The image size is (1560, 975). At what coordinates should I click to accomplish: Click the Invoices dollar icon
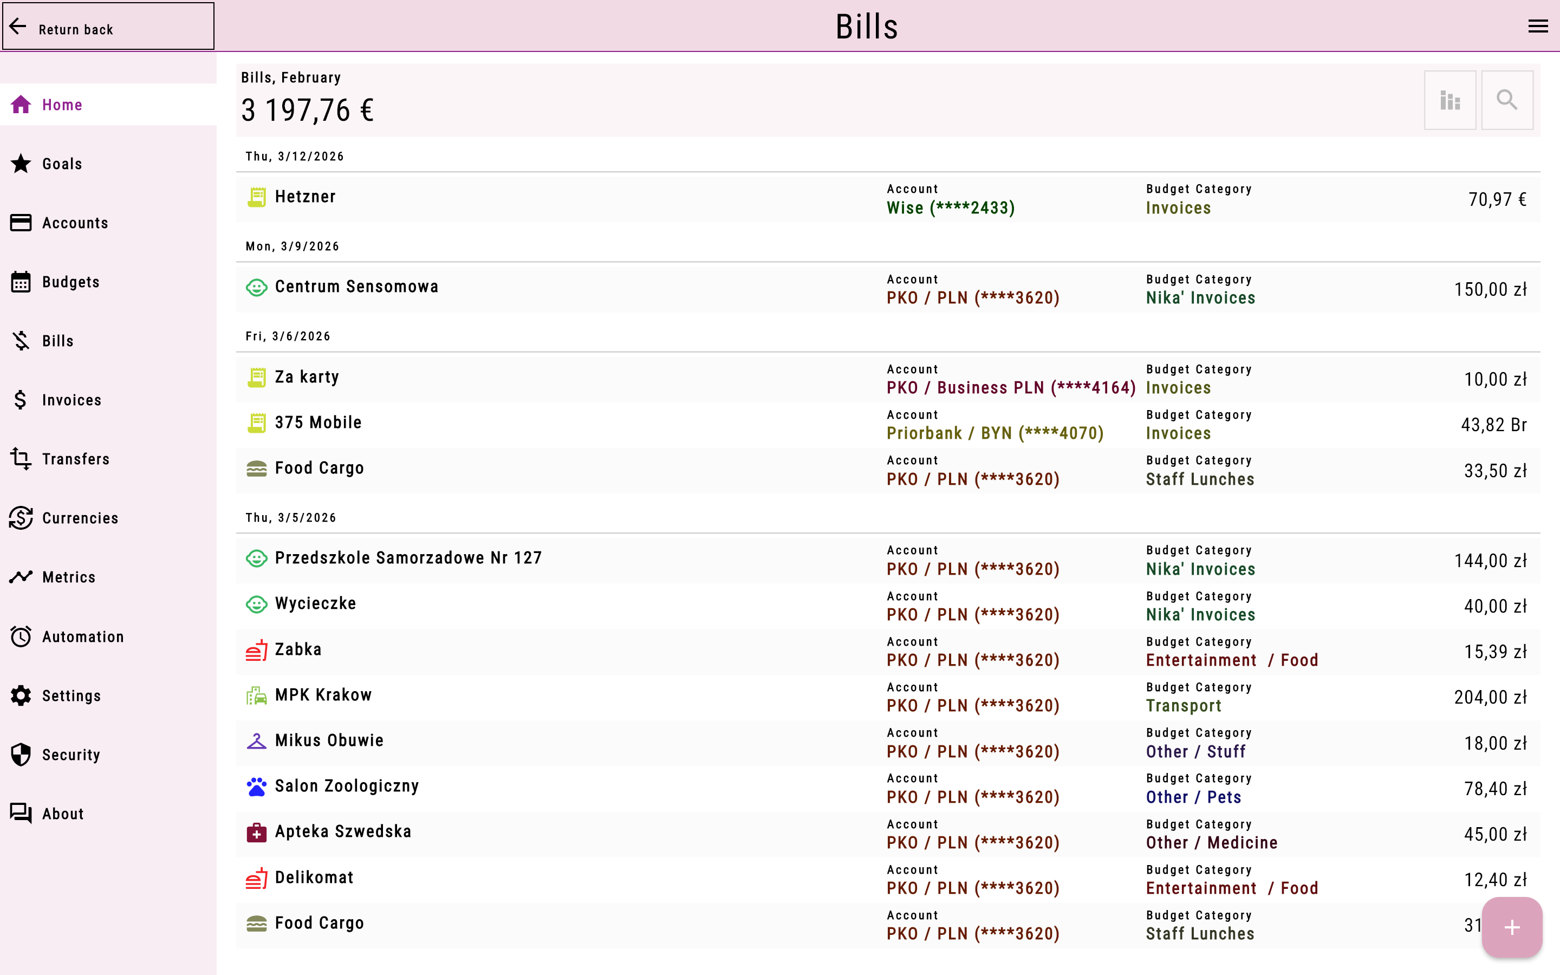point(21,400)
